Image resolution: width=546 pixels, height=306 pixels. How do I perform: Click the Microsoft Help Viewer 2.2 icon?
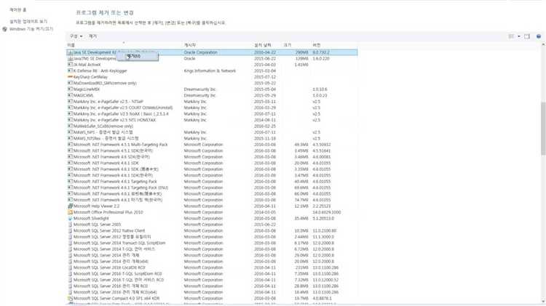(x=70, y=206)
